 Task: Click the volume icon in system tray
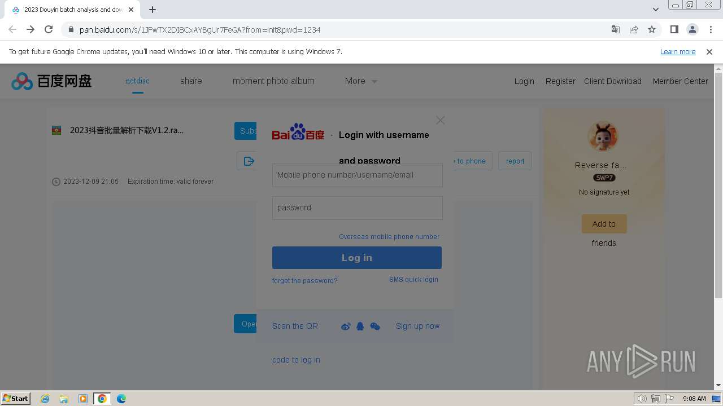click(x=642, y=399)
